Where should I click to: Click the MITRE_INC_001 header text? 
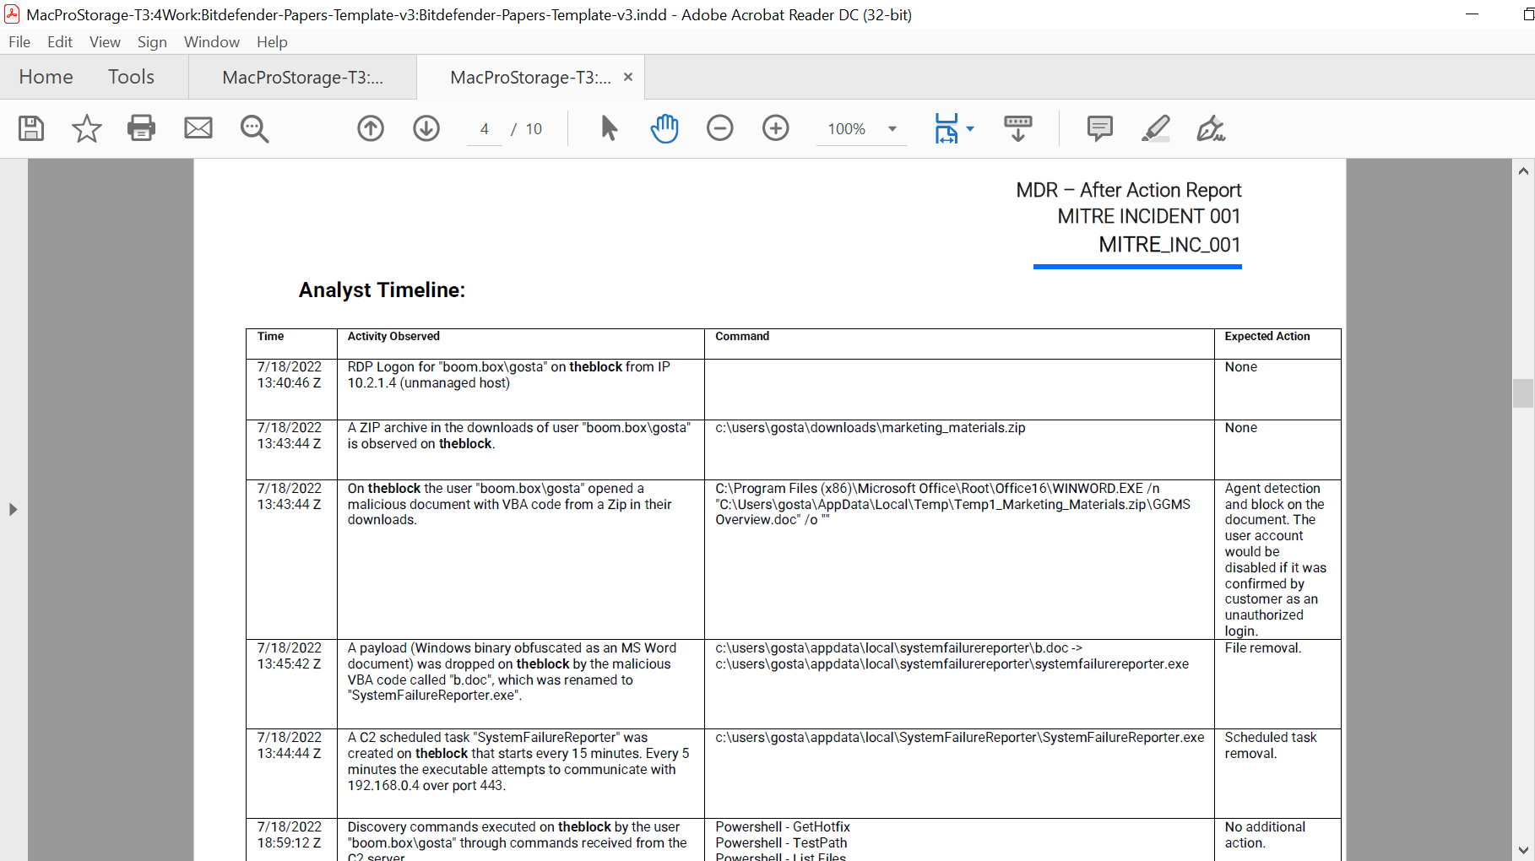pyautogui.click(x=1169, y=245)
